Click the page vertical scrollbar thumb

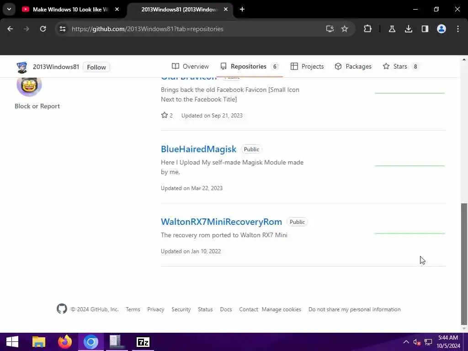click(464, 264)
